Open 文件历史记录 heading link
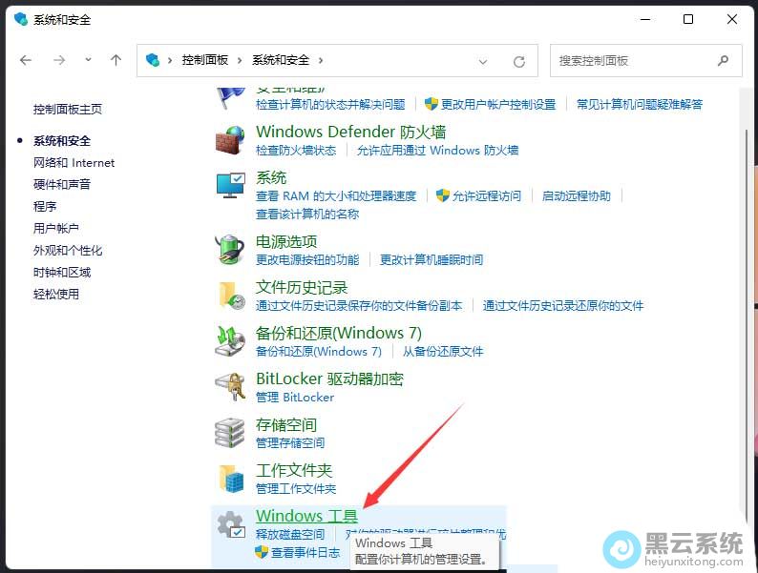Image resolution: width=758 pixels, height=573 pixels. click(302, 287)
